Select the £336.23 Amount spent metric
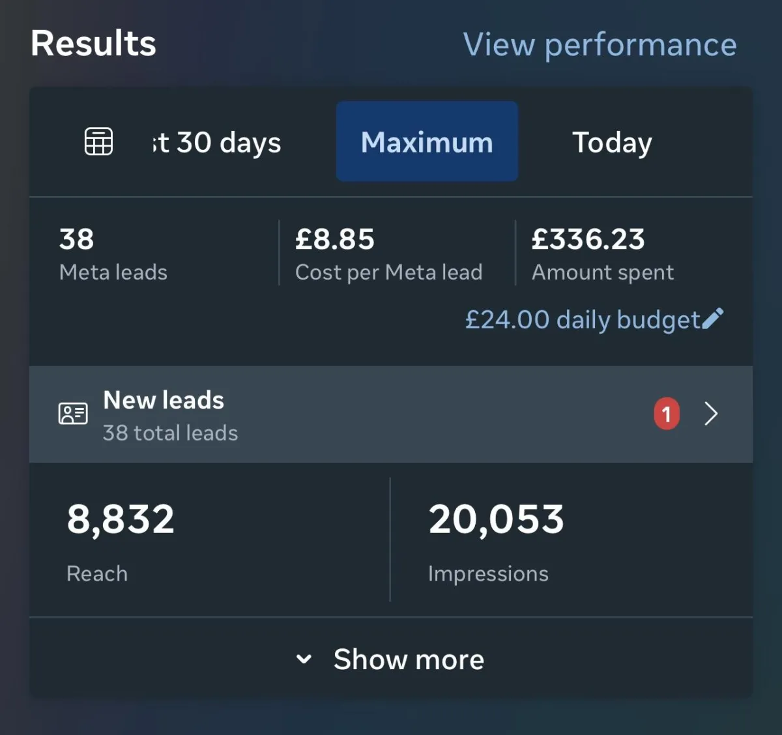 coord(602,253)
